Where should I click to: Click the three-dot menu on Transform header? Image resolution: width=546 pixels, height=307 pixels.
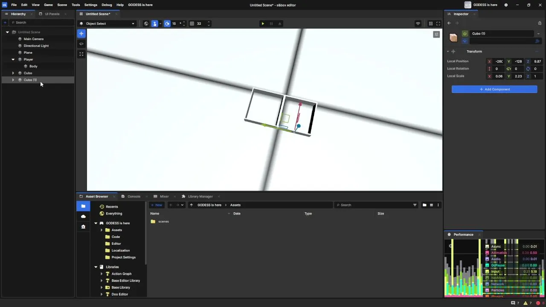(537, 52)
